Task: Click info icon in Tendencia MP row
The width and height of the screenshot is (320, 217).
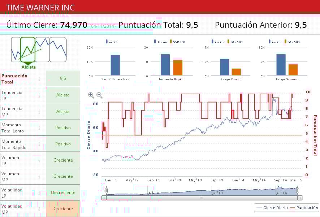Action: click(39, 112)
